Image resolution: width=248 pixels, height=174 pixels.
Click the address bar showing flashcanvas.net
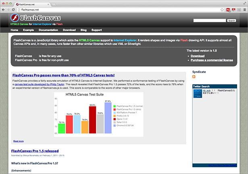(x=120, y=10)
